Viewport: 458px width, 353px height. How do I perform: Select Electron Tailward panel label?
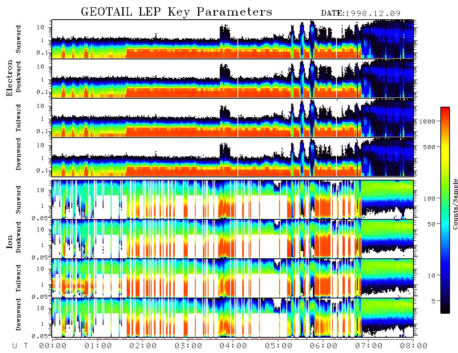(18, 118)
